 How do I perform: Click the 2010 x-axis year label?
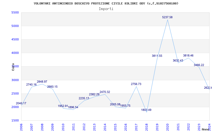pyautogui.click(x=63, y=127)
